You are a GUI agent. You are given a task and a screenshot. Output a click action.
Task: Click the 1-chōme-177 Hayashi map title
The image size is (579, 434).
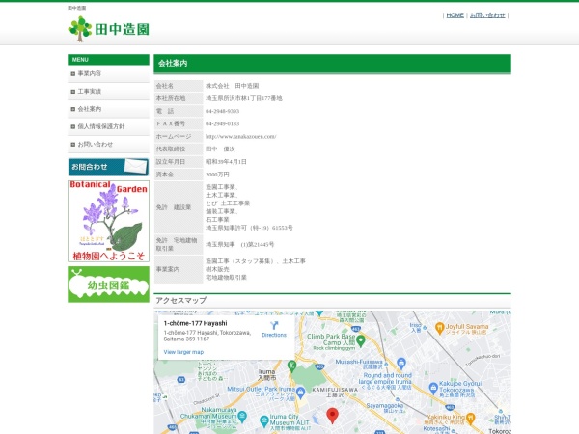click(x=195, y=323)
